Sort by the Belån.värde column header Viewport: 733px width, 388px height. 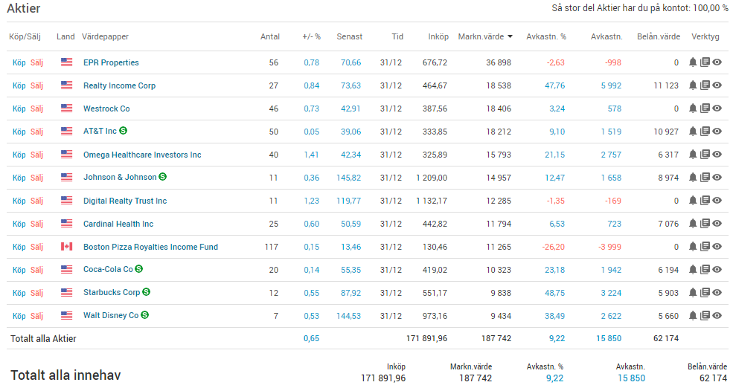(658, 36)
